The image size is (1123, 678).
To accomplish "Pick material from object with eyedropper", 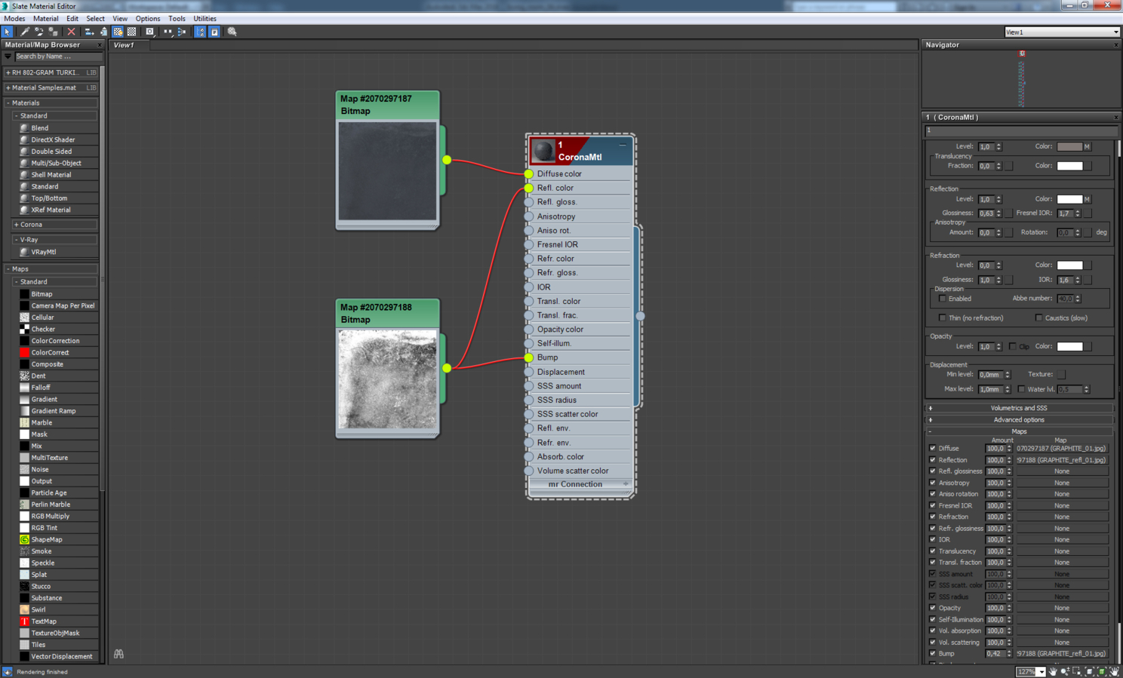I will point(25,32).
